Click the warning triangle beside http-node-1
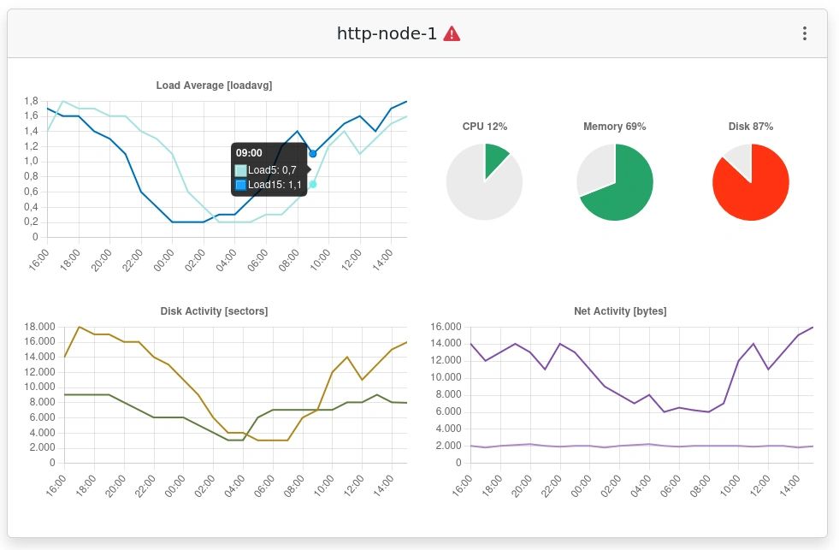 pos(453,33)
